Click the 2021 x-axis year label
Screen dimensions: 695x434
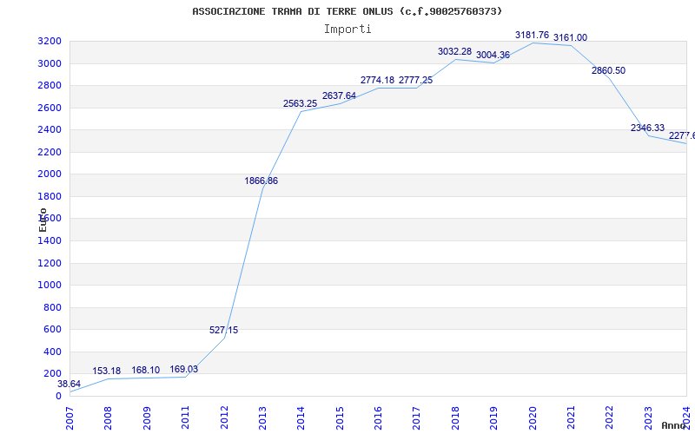tap(571, 418)
